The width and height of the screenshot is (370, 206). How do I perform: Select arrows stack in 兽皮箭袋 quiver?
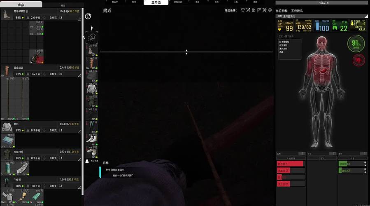coord(9,99)
